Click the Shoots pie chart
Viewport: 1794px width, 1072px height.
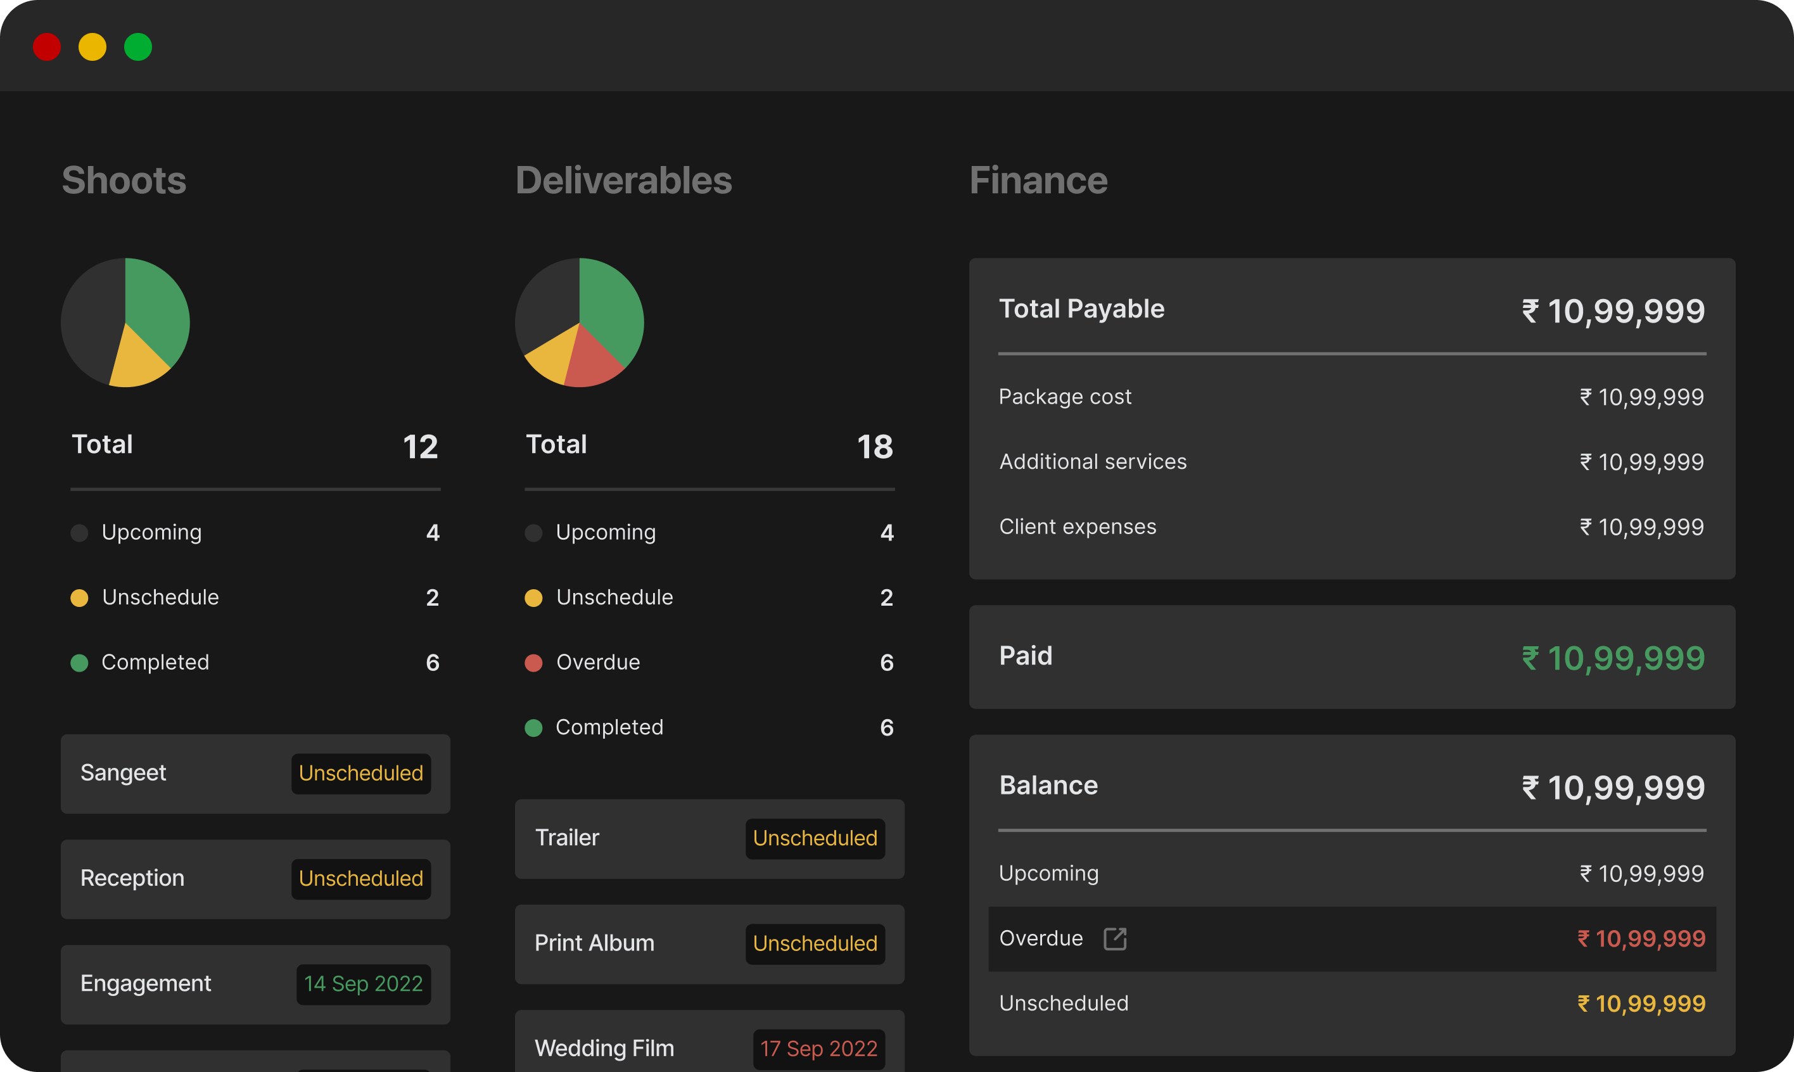tap(125, 322)
